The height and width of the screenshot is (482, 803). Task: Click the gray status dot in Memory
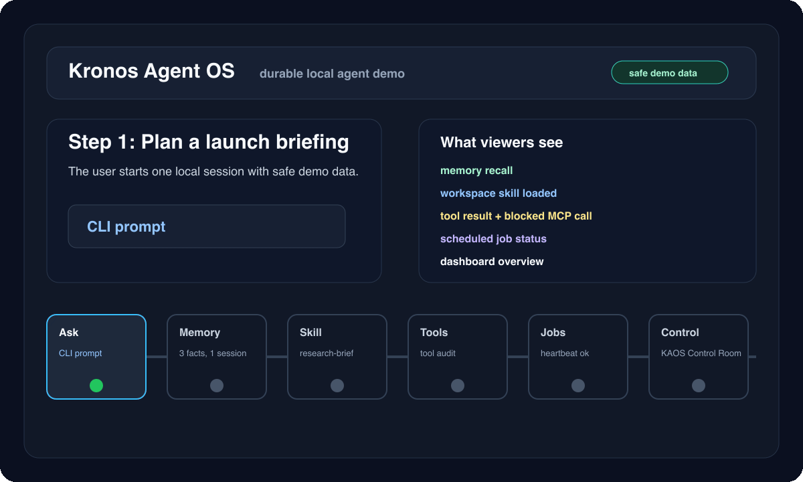click(x=217, y=386)
